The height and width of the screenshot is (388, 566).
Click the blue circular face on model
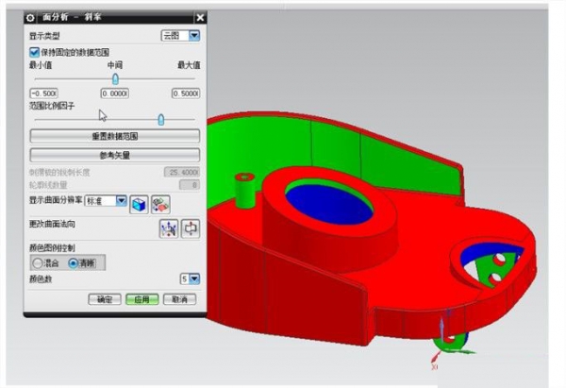329,205
